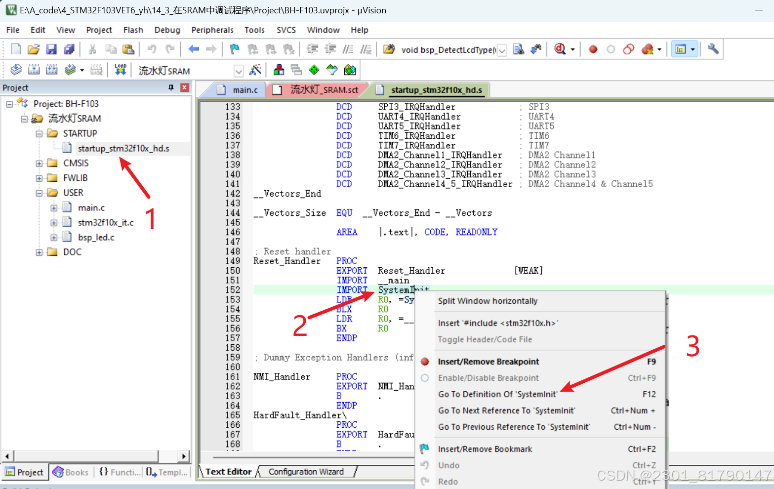Expand the CMSIS folder
774x489 pixels.
pyautogui.click(x=40, y=163)
